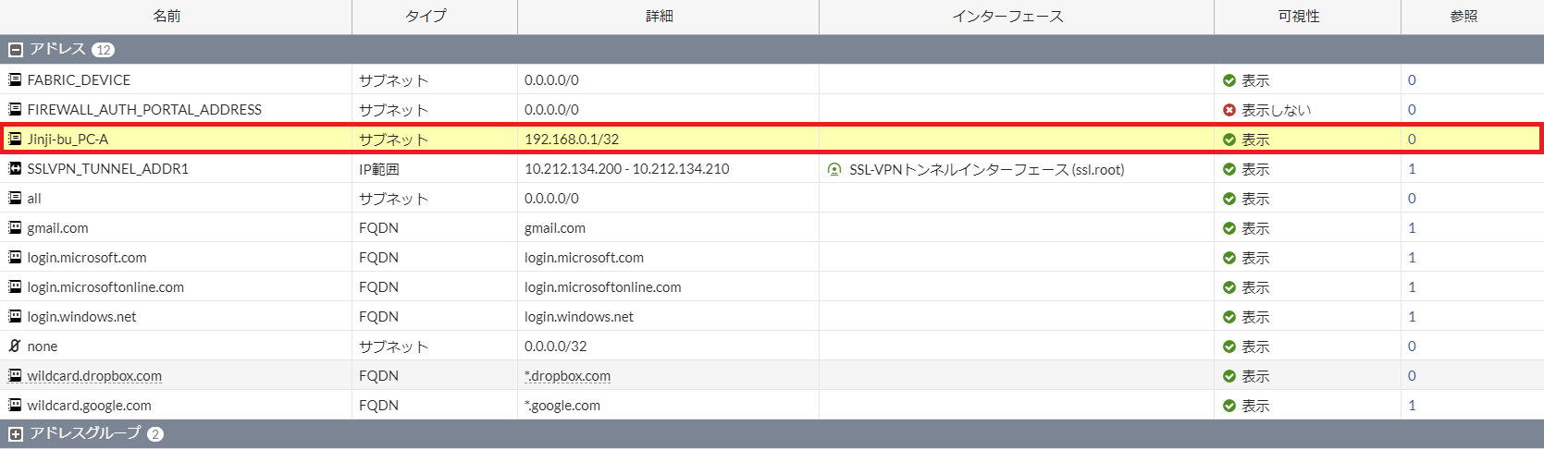
Task: Click the none address null icon
Action: [15, 346]
